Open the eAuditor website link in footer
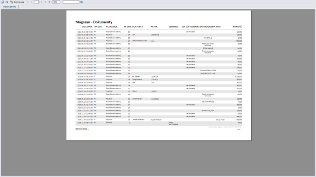The height and width of the screenshot is (177, 316). click(82, 130)
